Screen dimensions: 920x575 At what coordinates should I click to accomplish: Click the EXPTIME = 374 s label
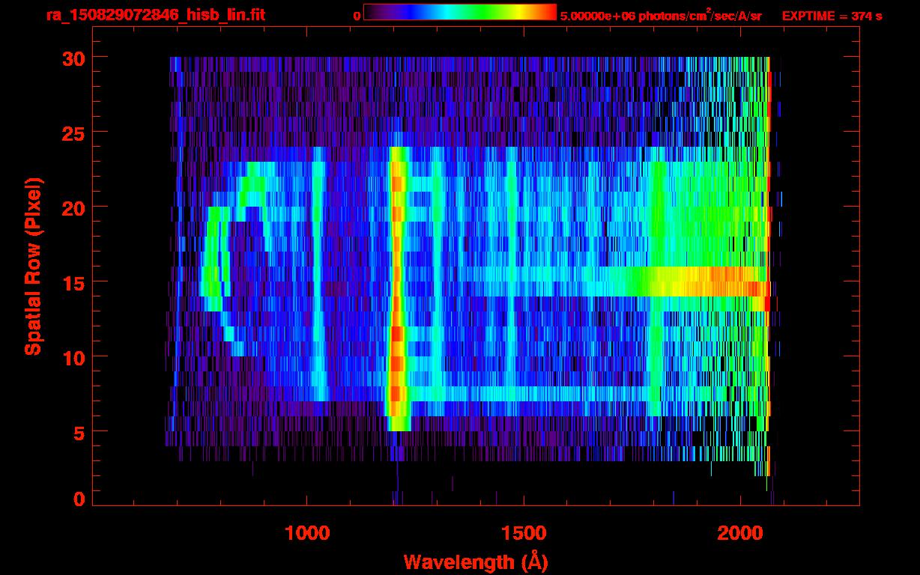(x=832, y=16)
